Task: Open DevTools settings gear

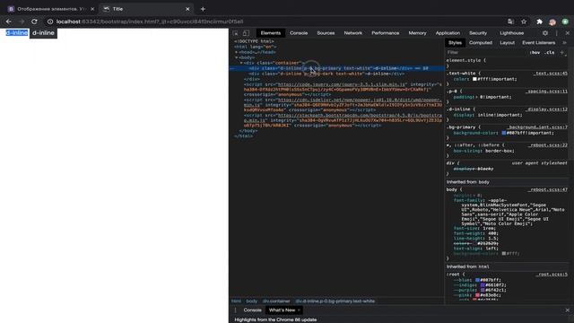Action: [545, 33]
